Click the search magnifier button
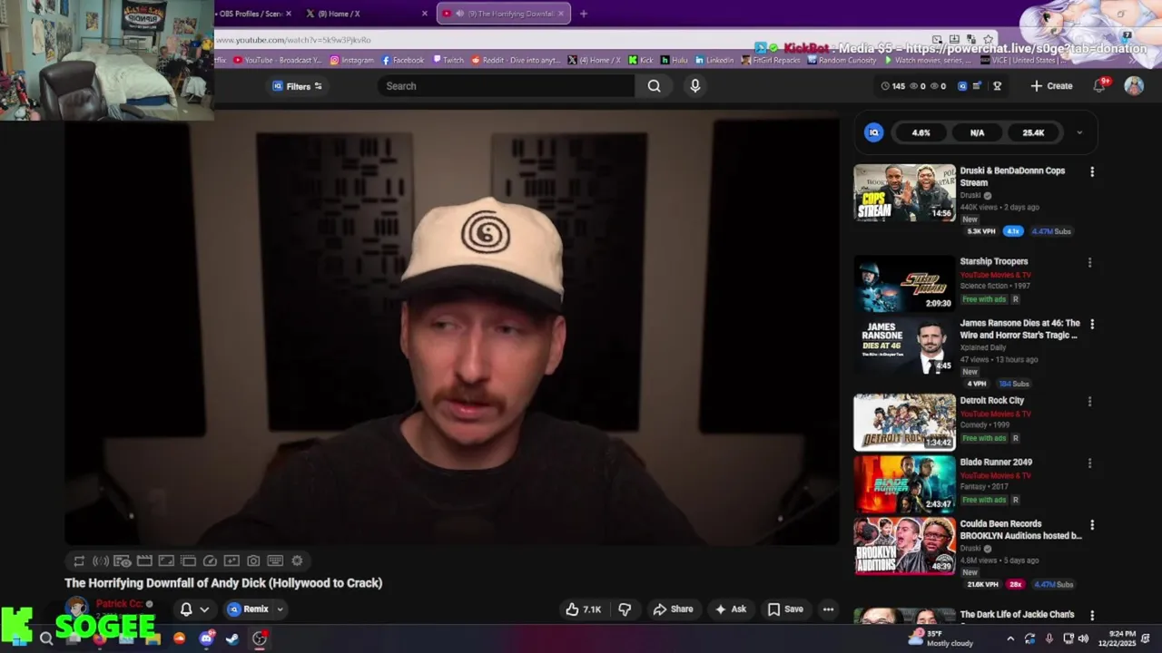Image resolution: width=1162 pixels, height=653 pixels. tap(654, 86)
